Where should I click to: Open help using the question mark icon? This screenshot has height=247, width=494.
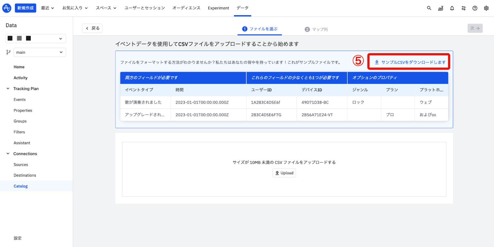point(475,8)
